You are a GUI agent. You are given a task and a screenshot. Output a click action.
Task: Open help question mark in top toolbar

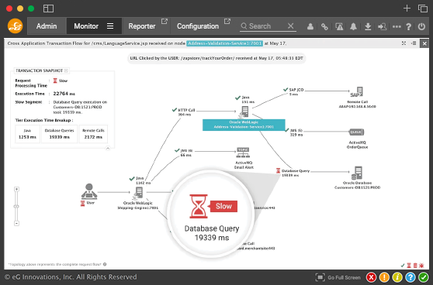click(409, 26)
